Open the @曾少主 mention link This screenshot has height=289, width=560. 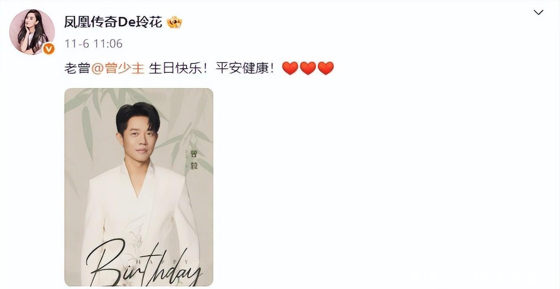(x=118, y=68)
